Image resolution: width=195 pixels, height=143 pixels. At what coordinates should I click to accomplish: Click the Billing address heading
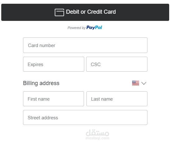coord(41,83)
